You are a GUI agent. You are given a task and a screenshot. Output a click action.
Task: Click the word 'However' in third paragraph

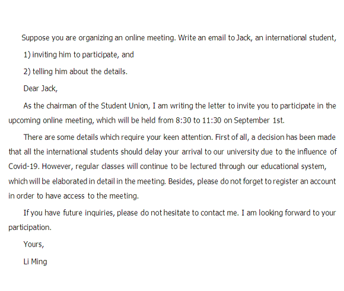point(56,167)
